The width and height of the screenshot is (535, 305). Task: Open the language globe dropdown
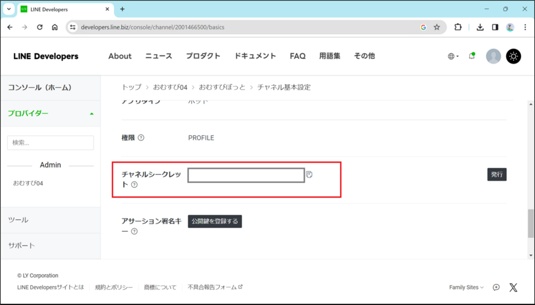453,56
